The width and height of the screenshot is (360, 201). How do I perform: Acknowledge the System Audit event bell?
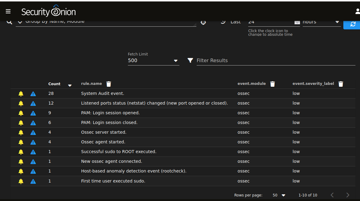pos(21,94)
